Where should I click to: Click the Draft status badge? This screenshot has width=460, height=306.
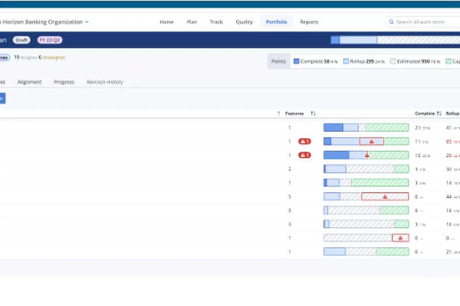pos(22,40)
